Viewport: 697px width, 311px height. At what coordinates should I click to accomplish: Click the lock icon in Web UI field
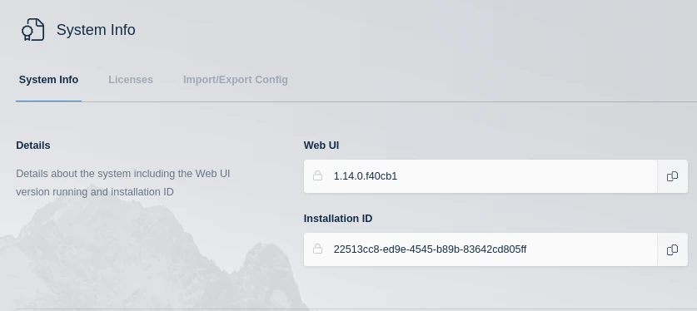click(x=317, y=175)
